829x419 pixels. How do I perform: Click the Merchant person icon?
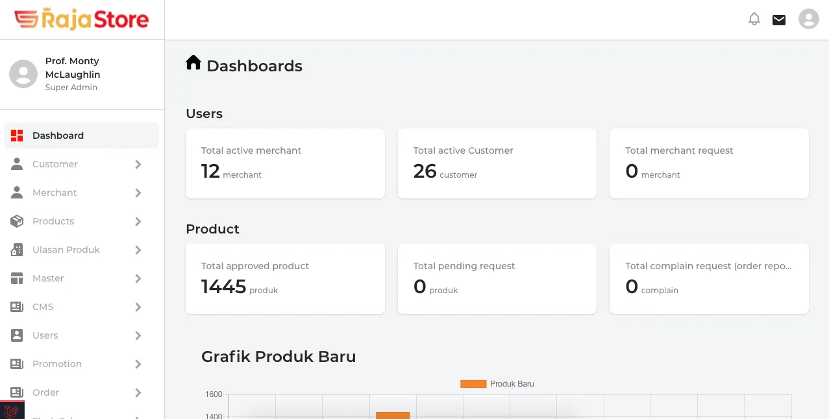(x=17, y=193)
